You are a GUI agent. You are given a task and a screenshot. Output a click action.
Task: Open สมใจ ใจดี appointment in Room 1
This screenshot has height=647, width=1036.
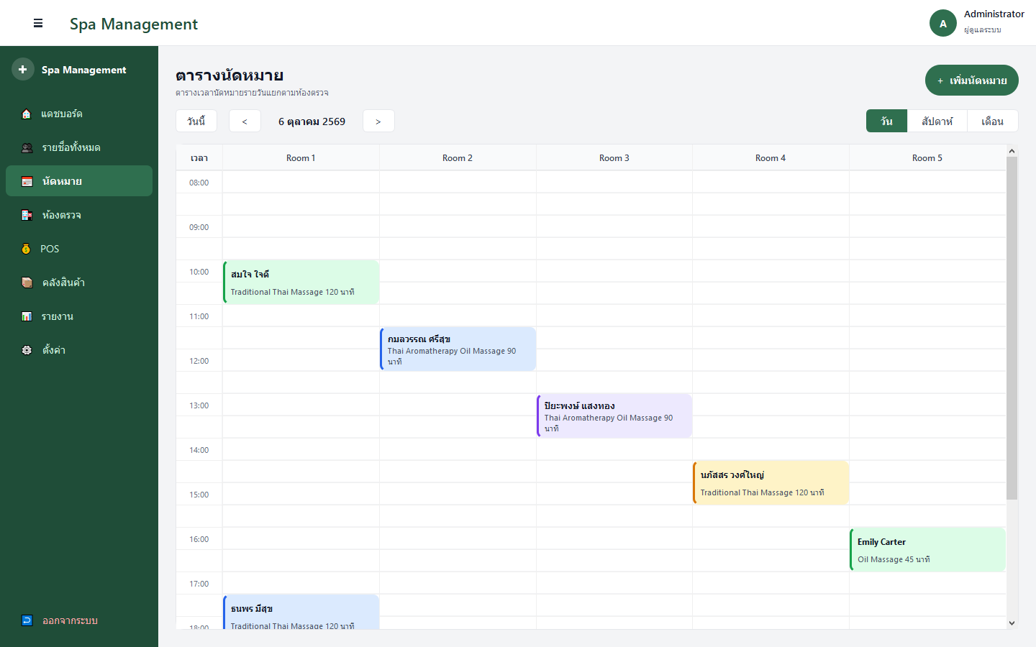[x=301, y=282]
